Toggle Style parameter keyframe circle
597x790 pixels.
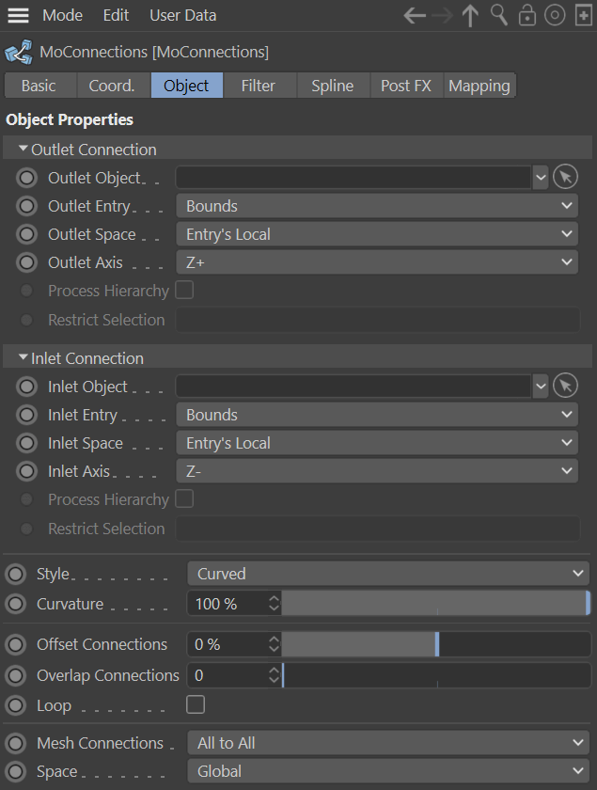pyautogui.click(x=16, y=574)
